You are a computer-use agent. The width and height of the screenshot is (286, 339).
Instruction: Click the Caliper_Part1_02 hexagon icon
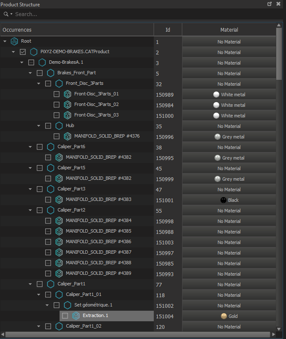point(59,326)
